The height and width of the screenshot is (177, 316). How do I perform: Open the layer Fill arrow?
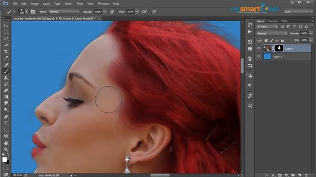[x=311, y=40]
